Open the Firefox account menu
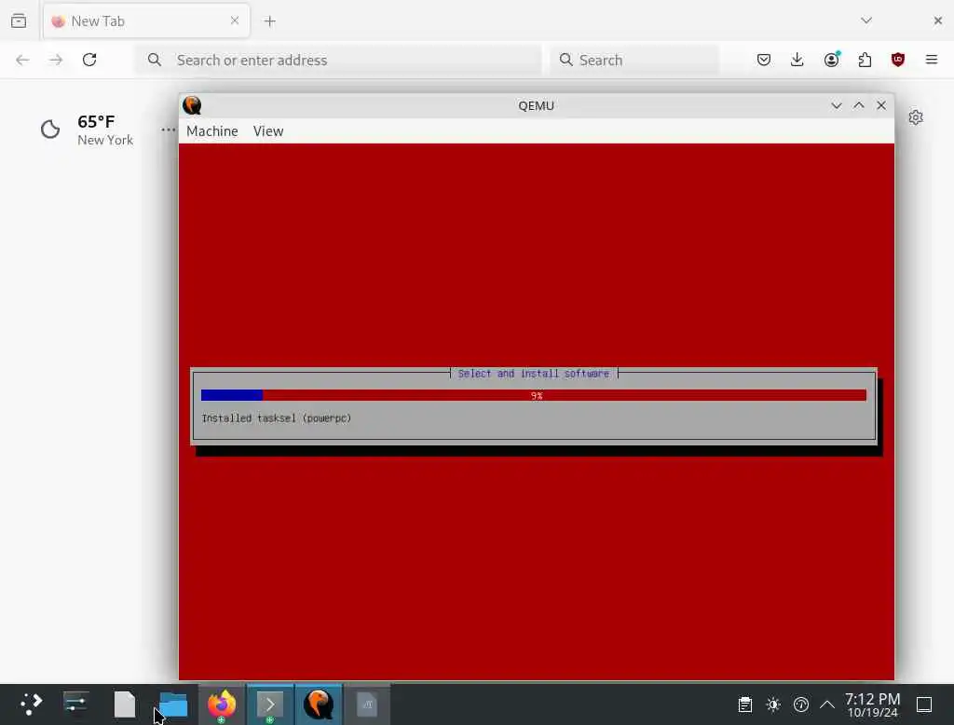The width and height of the screenshot is (954, 725). pyautogui.click(x=832, y=60)
